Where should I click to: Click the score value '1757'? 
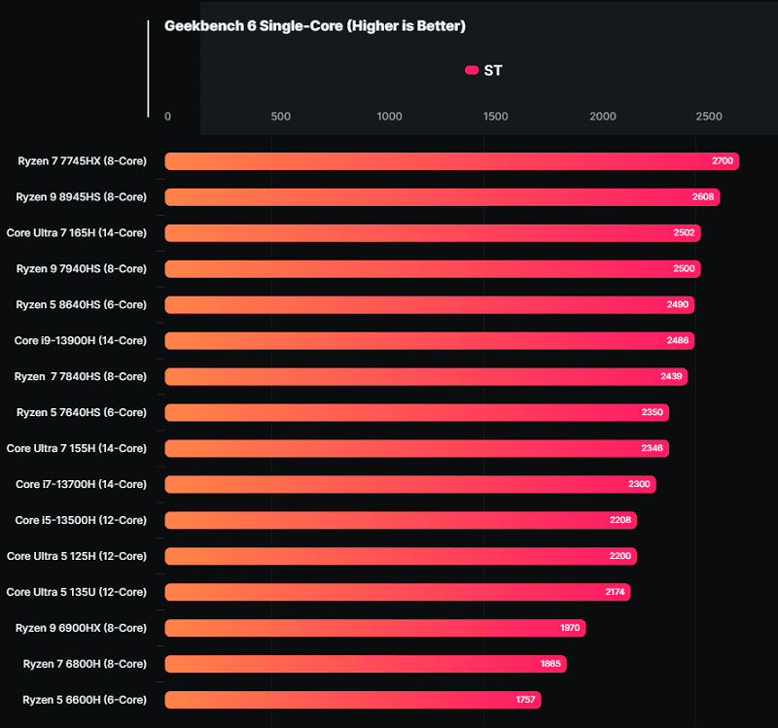(525, 700)
